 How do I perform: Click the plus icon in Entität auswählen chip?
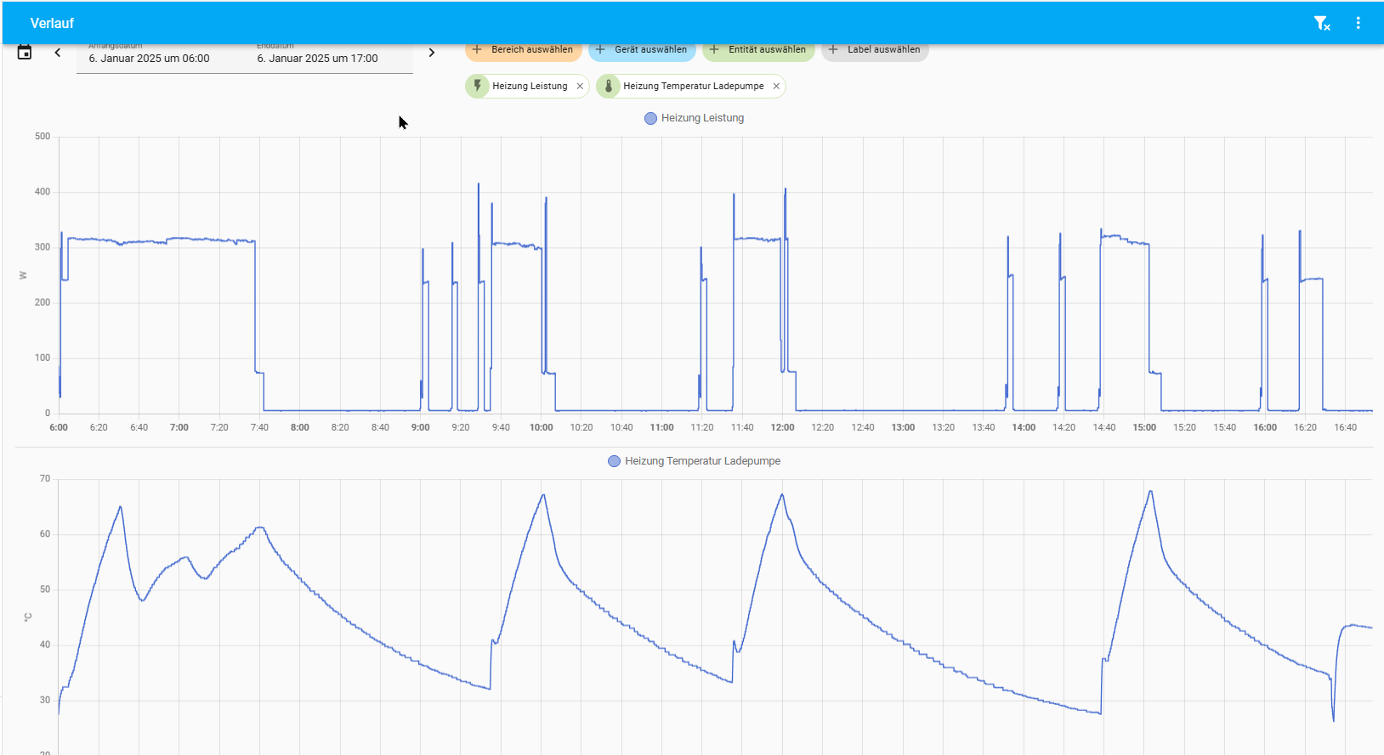pyautogui.click(x=715, y=49)
